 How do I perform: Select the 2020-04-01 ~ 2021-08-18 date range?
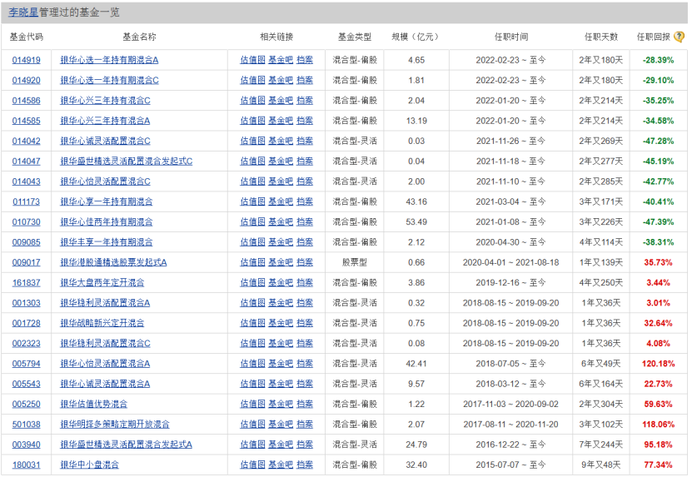point(510,262)
